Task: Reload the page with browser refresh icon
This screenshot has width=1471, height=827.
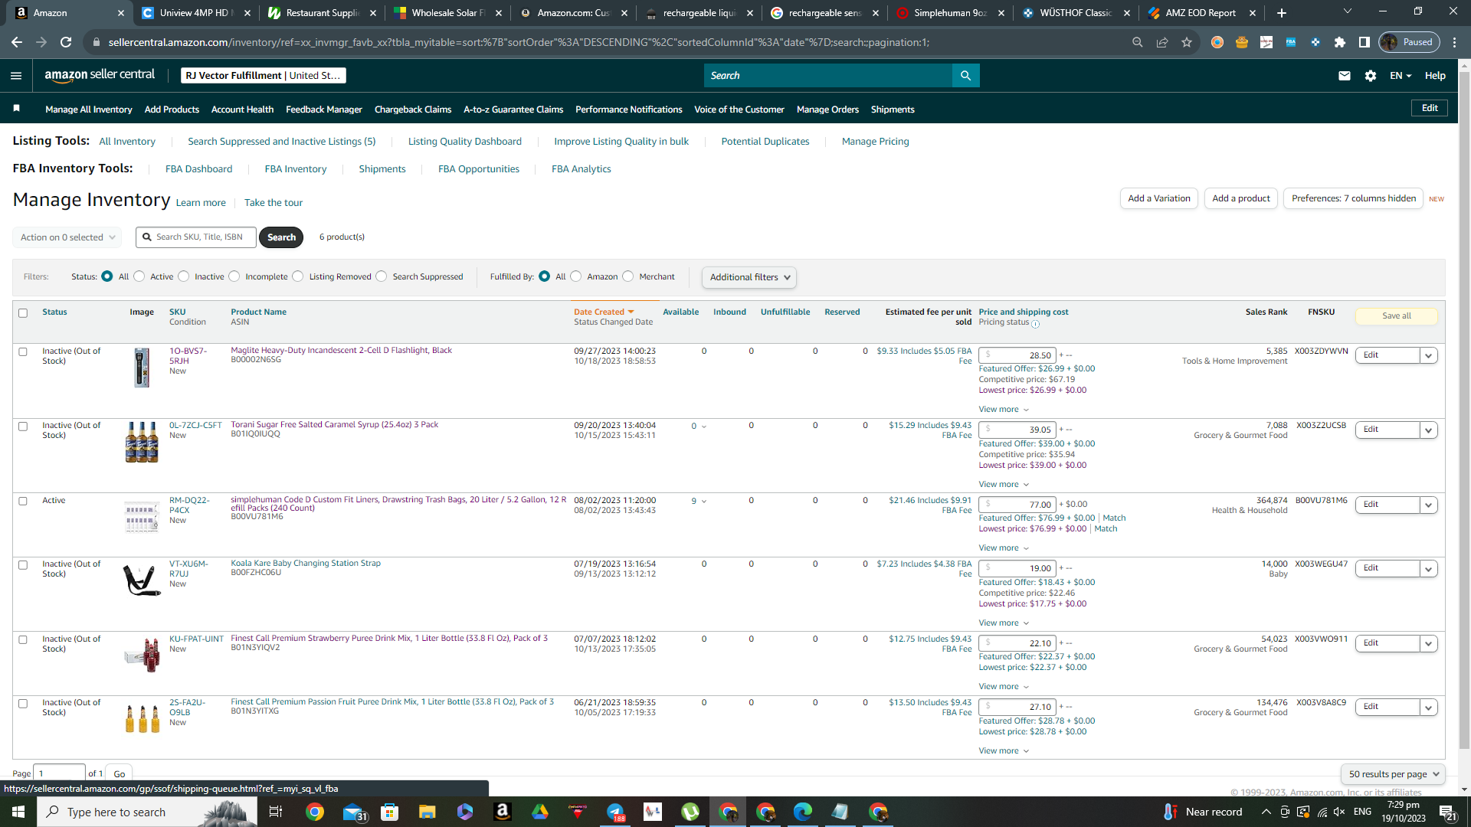Action: [67, 42]
